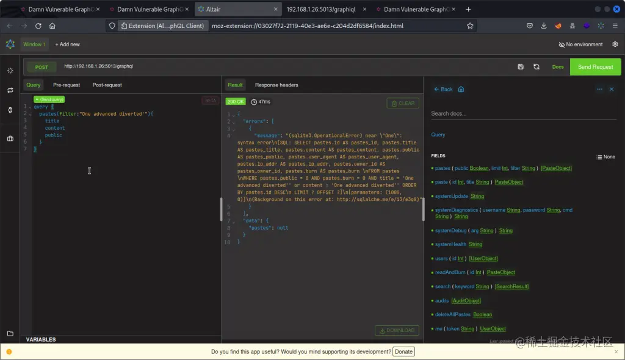Click the shield tracking protection icon
This screenshot has width=625, height=360.
coord(112,26)
